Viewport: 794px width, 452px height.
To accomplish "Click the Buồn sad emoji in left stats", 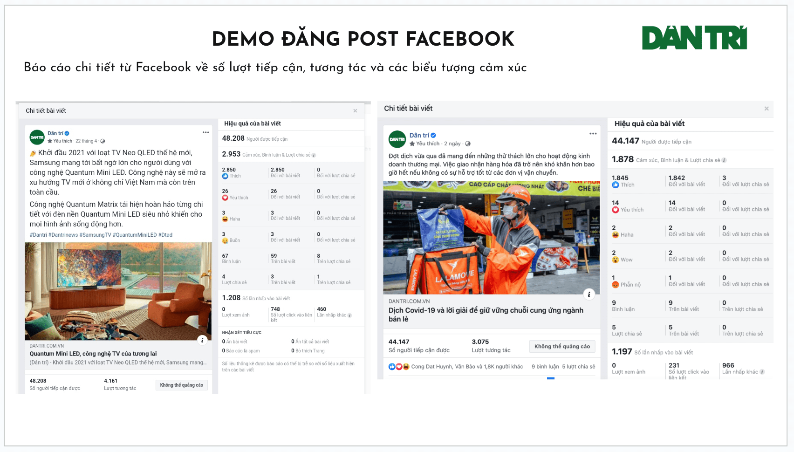I will click(225, 240).
